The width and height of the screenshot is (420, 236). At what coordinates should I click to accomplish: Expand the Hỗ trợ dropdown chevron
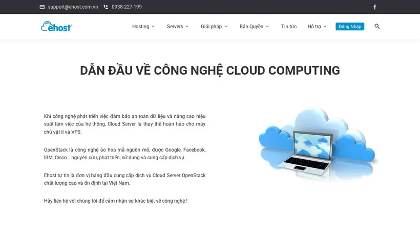(325, 27)
